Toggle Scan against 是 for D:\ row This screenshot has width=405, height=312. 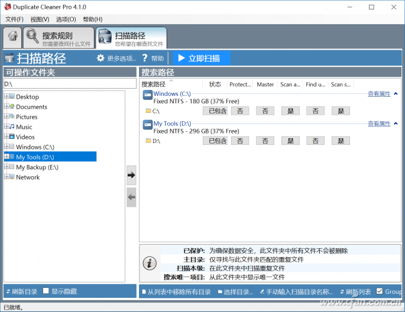[290, 141]
